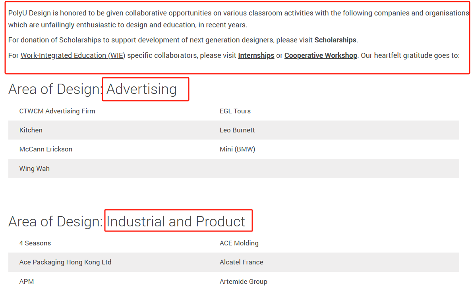Visit the Internships link
Image resolution: width=472 pixels, height=291 pixels.
(x=256, y=56)
